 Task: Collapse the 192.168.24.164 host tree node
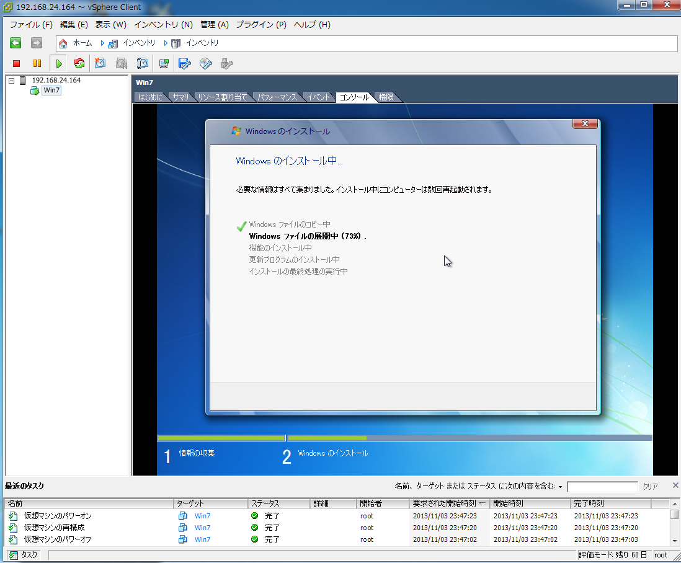click(11, 81)
